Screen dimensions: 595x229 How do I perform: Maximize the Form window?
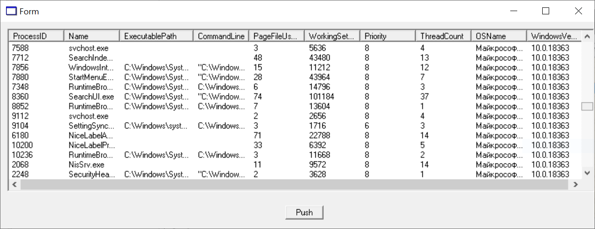(545, 11)
